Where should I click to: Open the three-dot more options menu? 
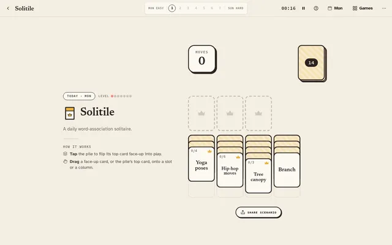[384, 8]
